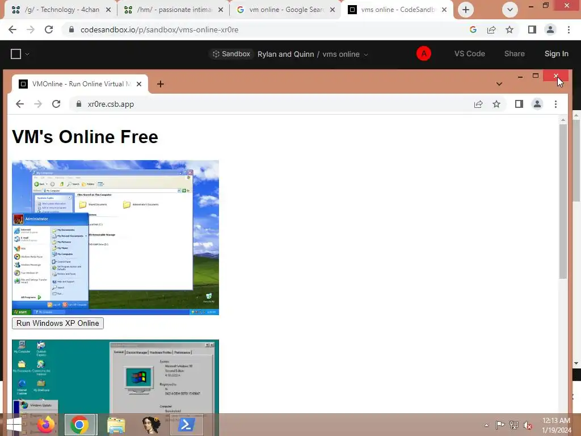Share xr0re.csb.app page from the address bar
This screenshot has height=436, width=581.
[478, 104]
